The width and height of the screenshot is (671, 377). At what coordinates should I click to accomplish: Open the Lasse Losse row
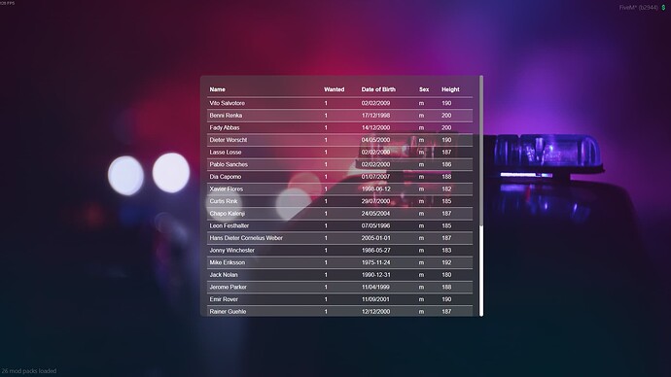pos(339,153)
